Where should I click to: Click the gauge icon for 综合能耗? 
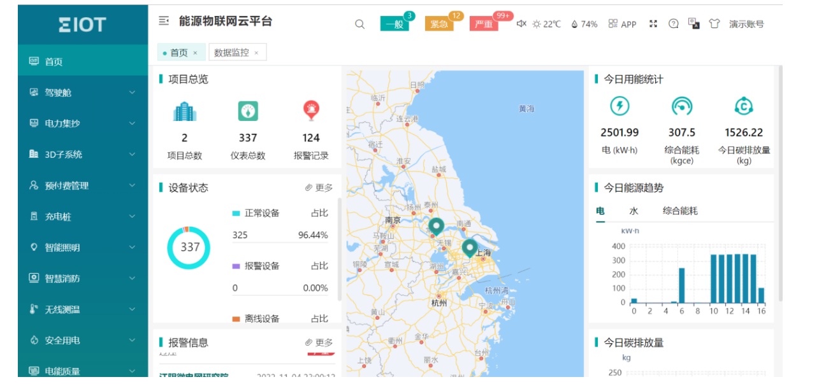pyautogui.click(x=682, y=106)
